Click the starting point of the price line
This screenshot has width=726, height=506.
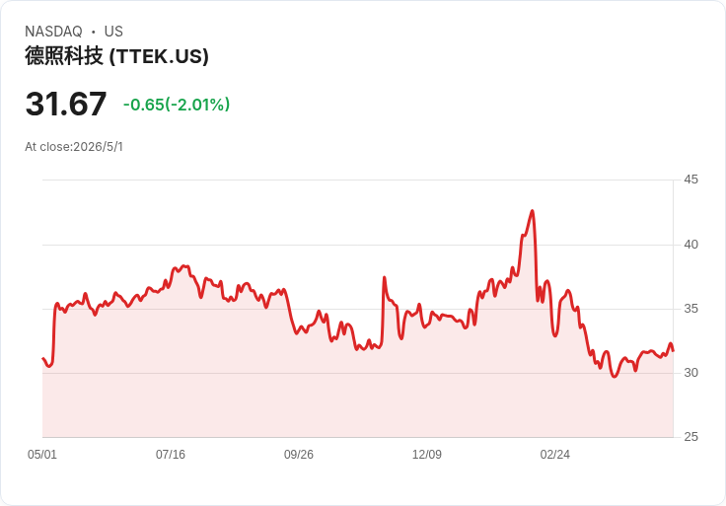[43, 358]
